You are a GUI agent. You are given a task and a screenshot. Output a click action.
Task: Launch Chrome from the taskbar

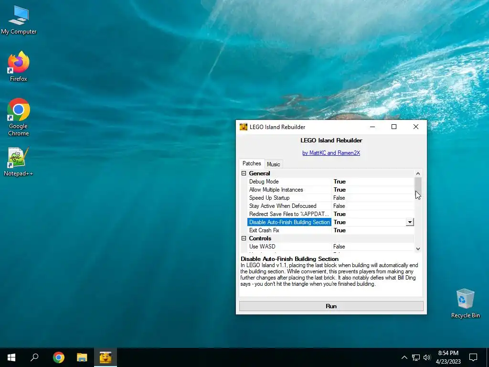tap(59, 357)
